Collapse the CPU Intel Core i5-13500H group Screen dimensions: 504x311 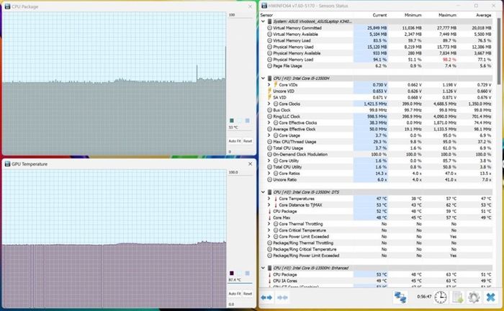[x=264, y=78]
